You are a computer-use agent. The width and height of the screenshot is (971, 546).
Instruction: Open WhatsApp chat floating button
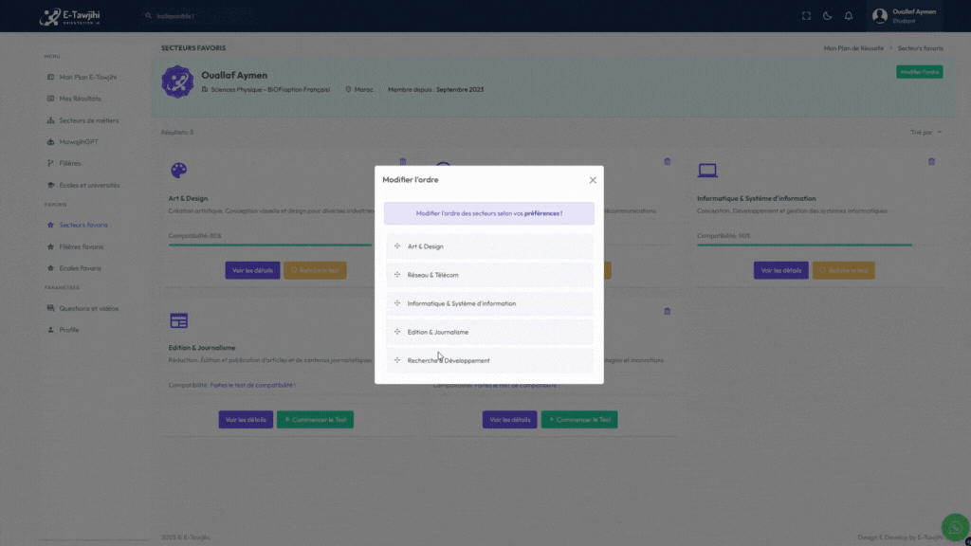954,527
